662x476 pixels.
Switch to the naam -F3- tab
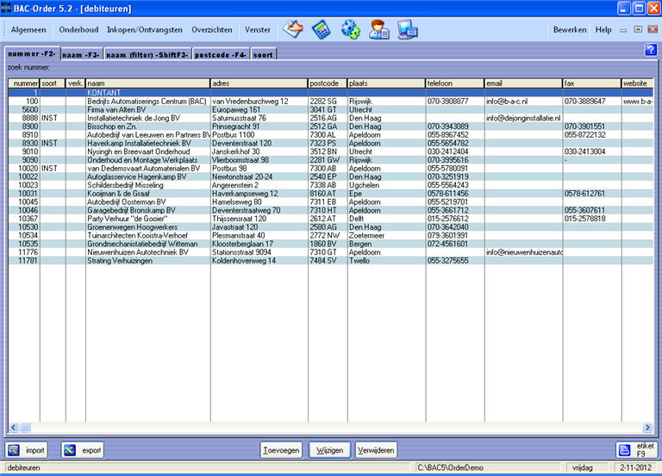pos(82,54)
